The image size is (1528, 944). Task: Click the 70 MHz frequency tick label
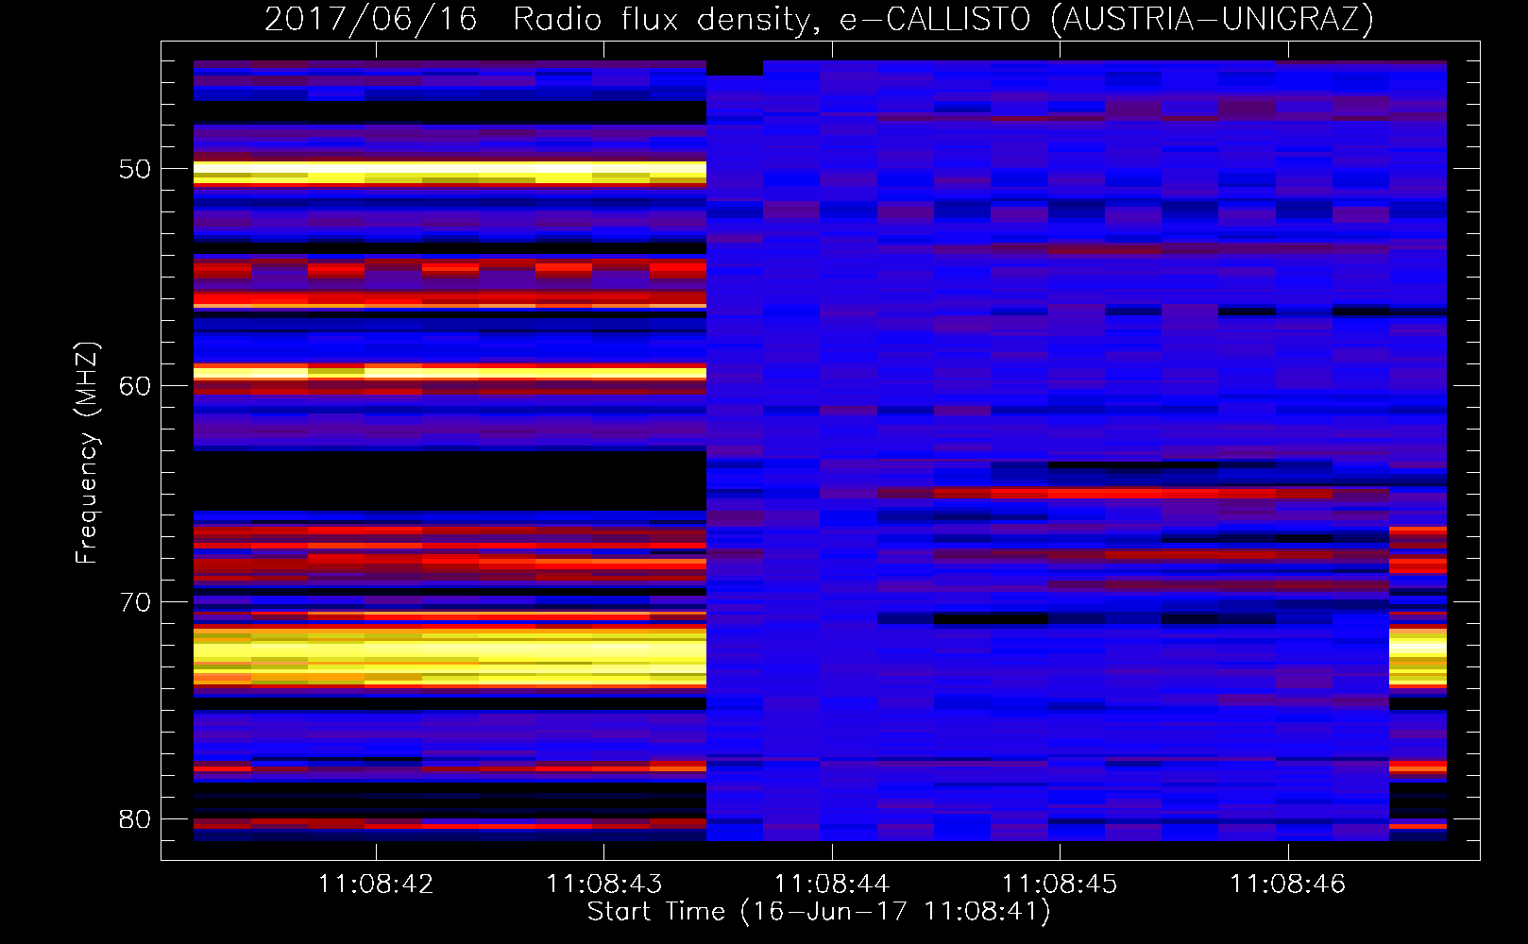pos(135,602)
